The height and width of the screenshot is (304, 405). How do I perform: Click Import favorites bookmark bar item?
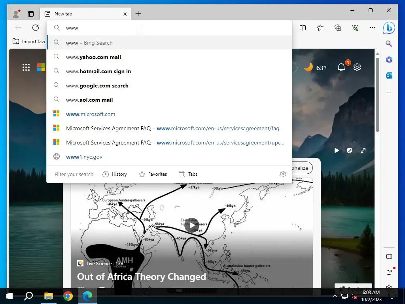click(29, 41)
